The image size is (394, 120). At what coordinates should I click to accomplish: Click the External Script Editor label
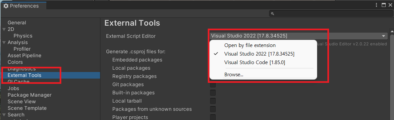coord(131,36)
